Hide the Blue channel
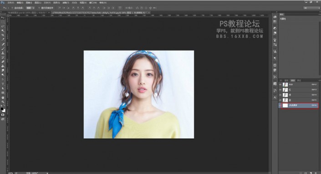This screenshot has height=174, width=321. pyautogui.click(x=280, y=100)
